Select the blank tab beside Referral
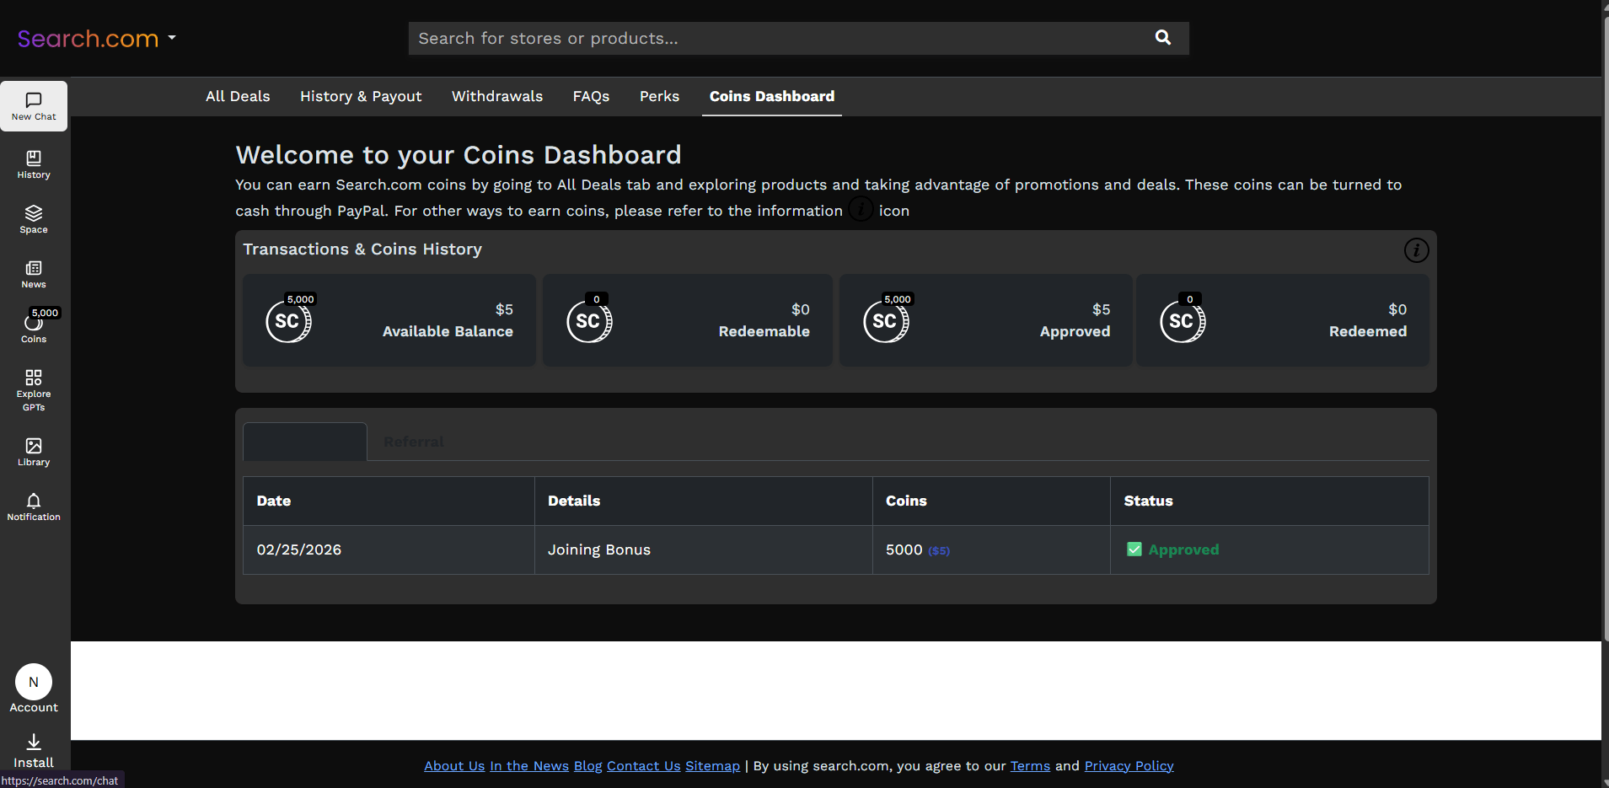The width and height of the screenshot is (1609, 788). [305, 442]
